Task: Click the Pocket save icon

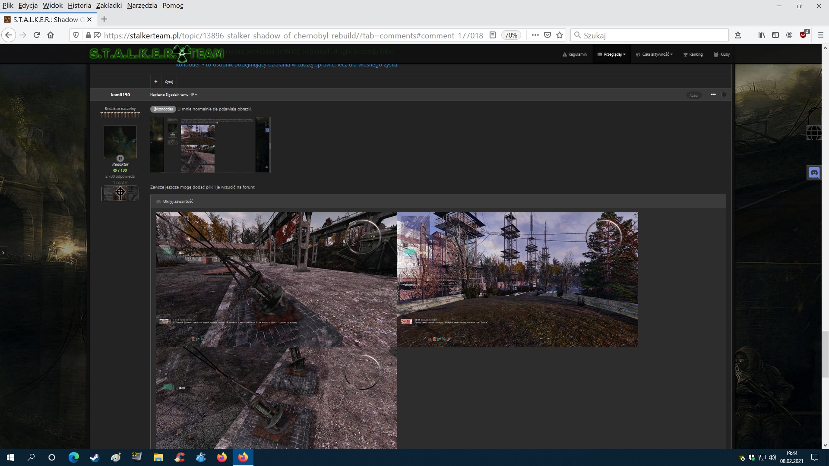Action: 547,35
